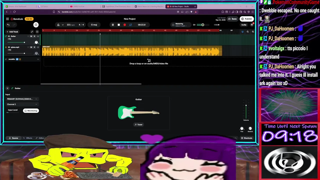Invite collaborators with the Invite button

(x=244, y=25)
